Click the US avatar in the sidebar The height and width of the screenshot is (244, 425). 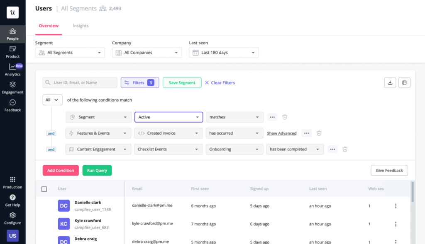pyautogui.click(x=12, y=235)
